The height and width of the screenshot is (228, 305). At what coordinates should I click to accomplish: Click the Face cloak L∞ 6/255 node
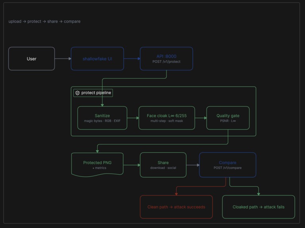coord(167,118)
